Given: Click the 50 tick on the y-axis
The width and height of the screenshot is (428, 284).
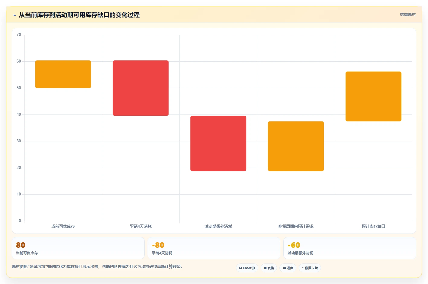Looking at the screenshot, I should pyautogui.click(x=19, y=88).
